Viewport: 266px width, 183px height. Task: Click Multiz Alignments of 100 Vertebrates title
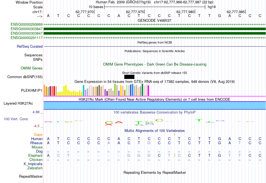click(x=155, y=131)
